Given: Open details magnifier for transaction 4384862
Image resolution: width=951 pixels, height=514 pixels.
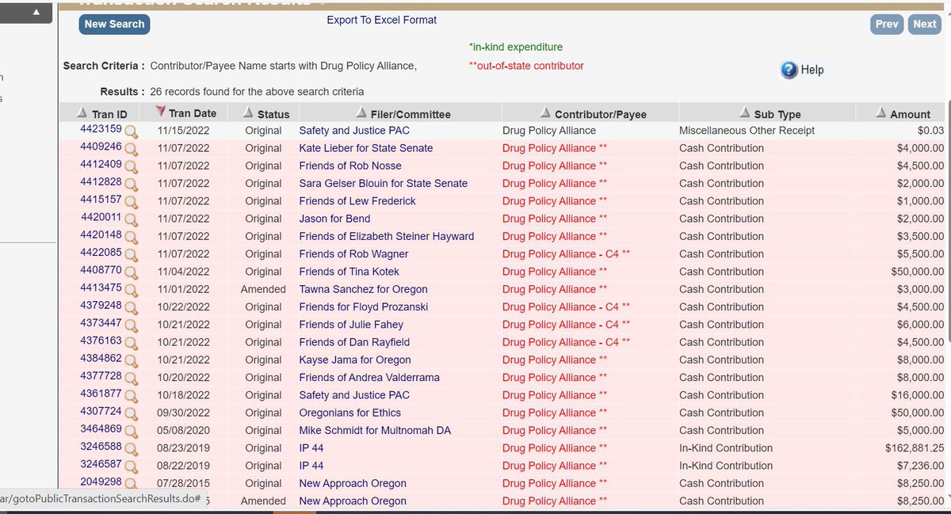Looking at the screenshot, I should coord(131,362).
